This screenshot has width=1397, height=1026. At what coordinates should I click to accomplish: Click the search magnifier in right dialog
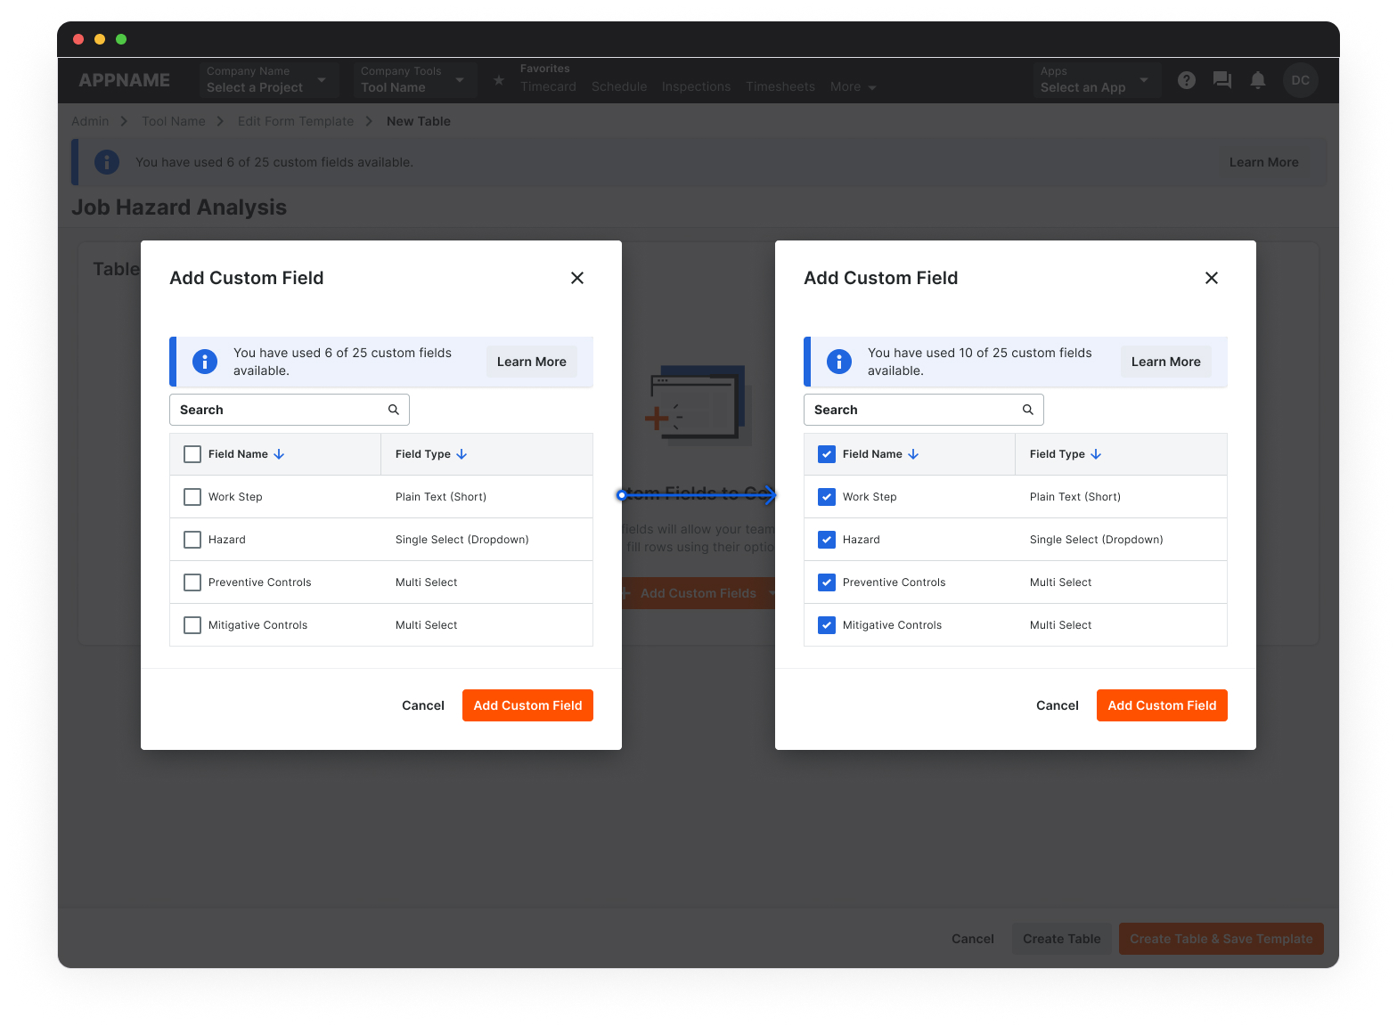coord(1027,410)
